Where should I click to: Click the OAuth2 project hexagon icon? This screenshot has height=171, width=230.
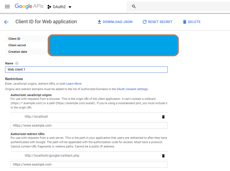point(49,7)
